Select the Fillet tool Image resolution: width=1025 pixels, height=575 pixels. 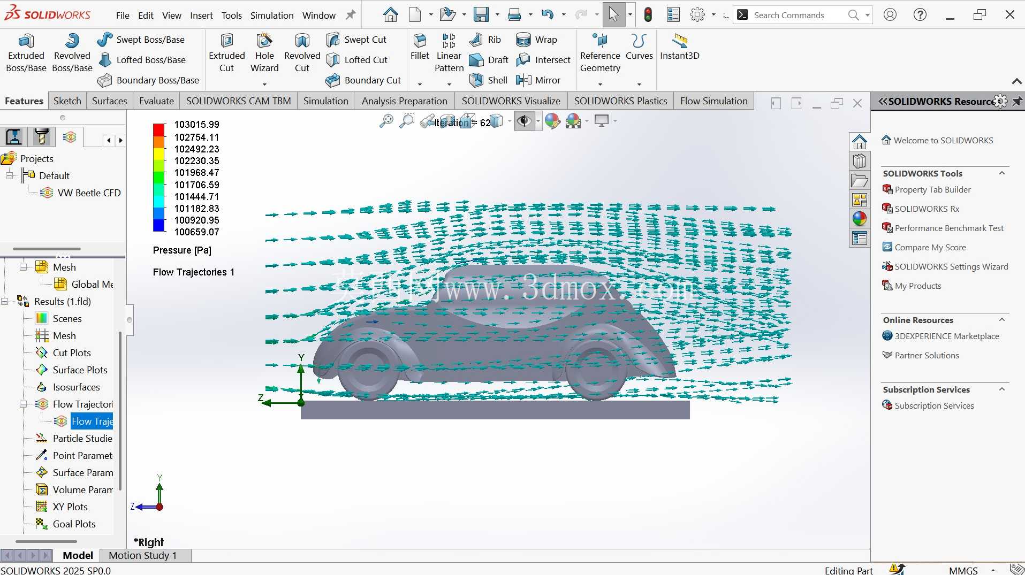[420, 47]
